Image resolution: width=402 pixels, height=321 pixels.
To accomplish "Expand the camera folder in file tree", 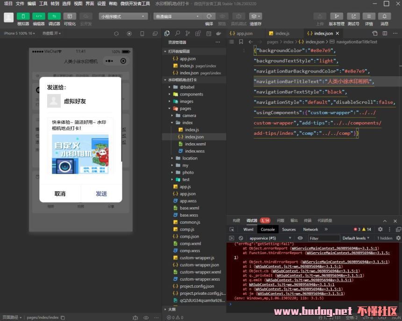I will click(x=189, y=116).
